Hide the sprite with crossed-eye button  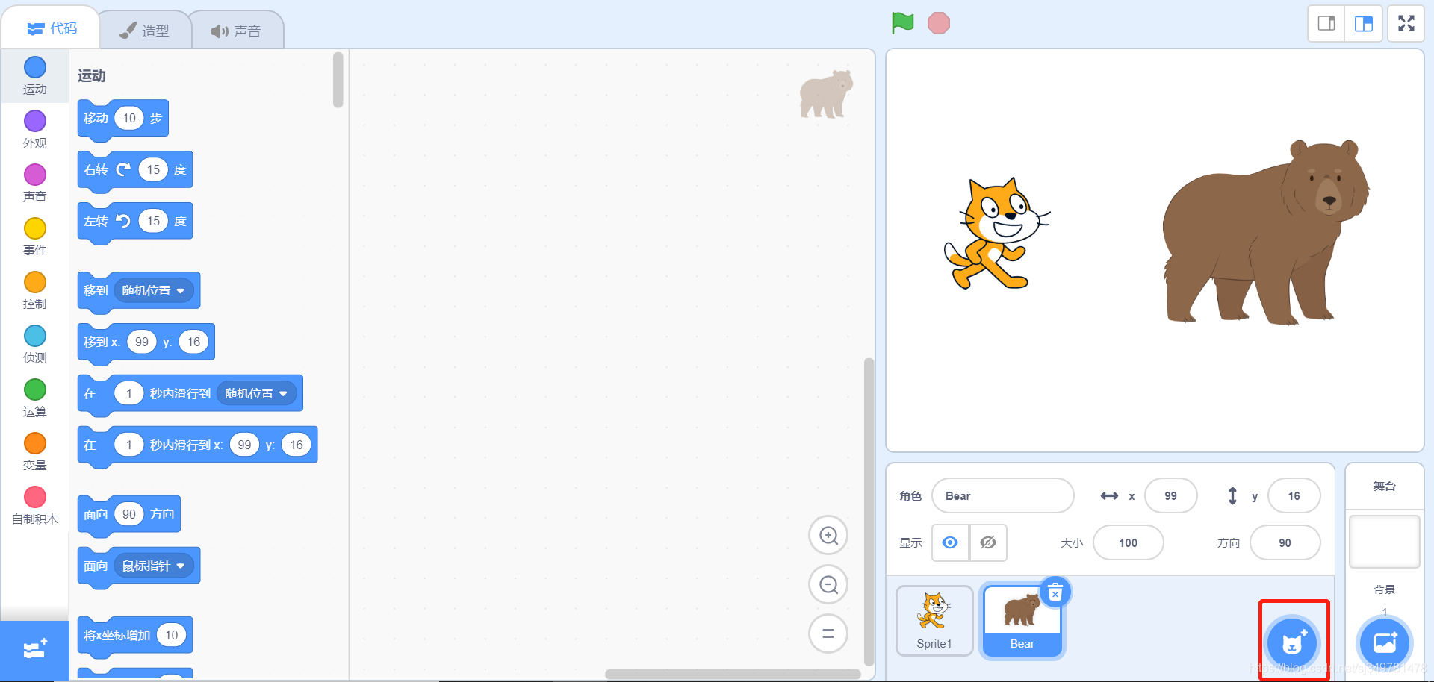pyautogui.click(x=988, y=542)
